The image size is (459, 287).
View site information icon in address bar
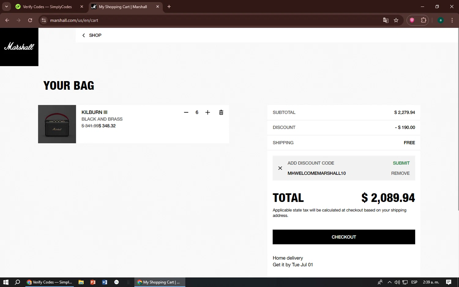click(x=44, y=20)
